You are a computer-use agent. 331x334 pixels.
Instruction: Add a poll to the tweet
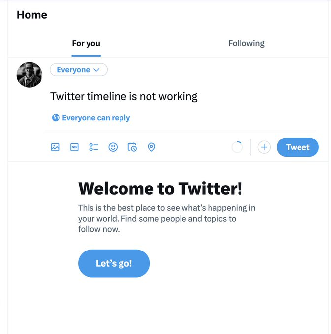(x=93, y=147)
